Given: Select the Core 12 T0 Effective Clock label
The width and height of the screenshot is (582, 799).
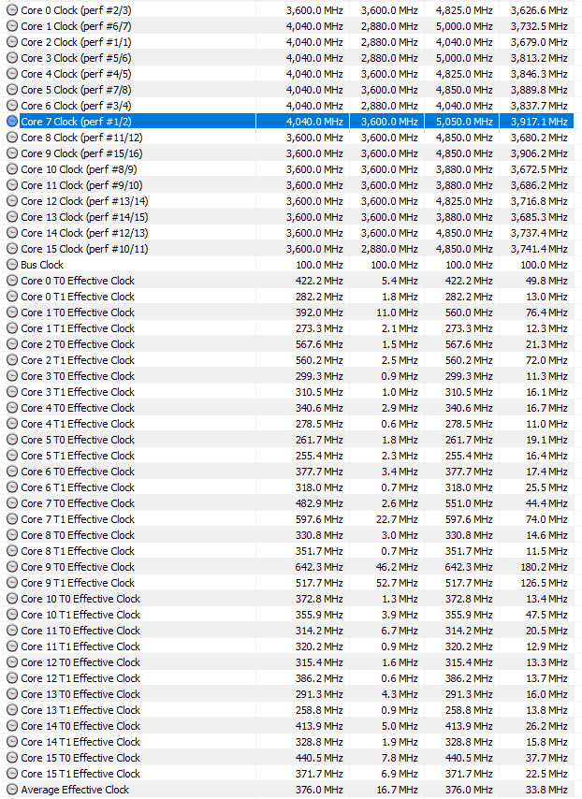Looking at the screenshot, I should tap(80, 662).
